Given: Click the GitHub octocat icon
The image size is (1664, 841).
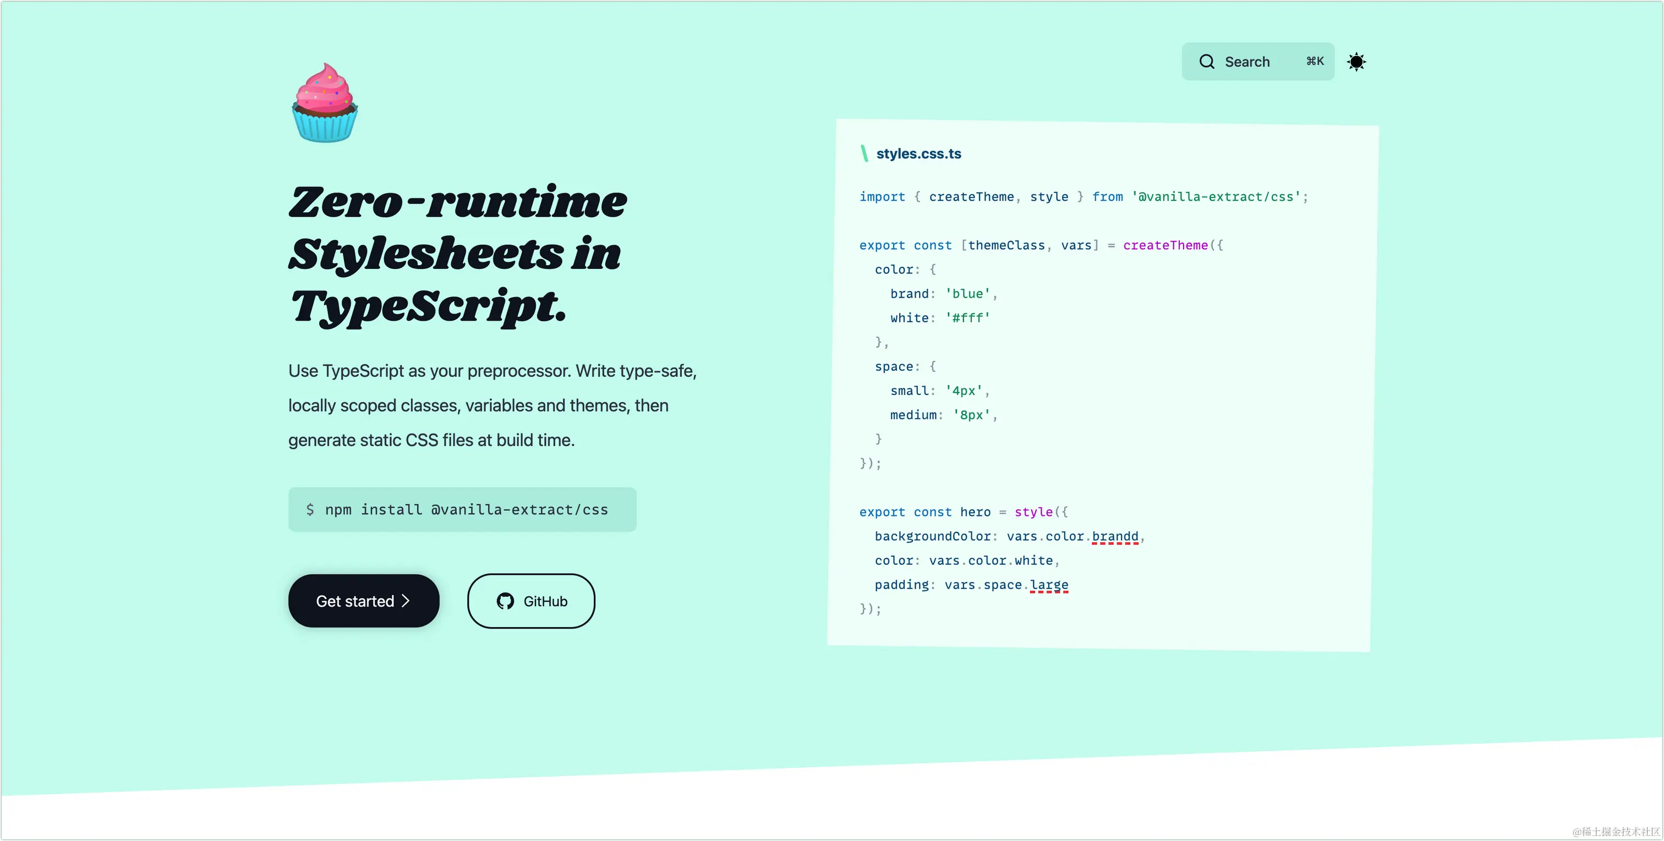Looking at the screenshot, I should [505, 601].
